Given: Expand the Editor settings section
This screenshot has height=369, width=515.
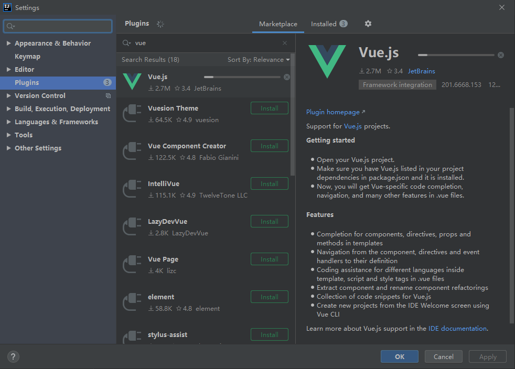Looking at the screenshot, I should (9, 69).
